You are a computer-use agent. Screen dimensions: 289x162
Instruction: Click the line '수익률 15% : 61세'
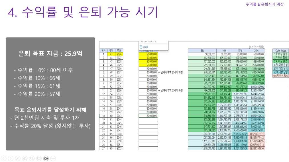[37, 86]
